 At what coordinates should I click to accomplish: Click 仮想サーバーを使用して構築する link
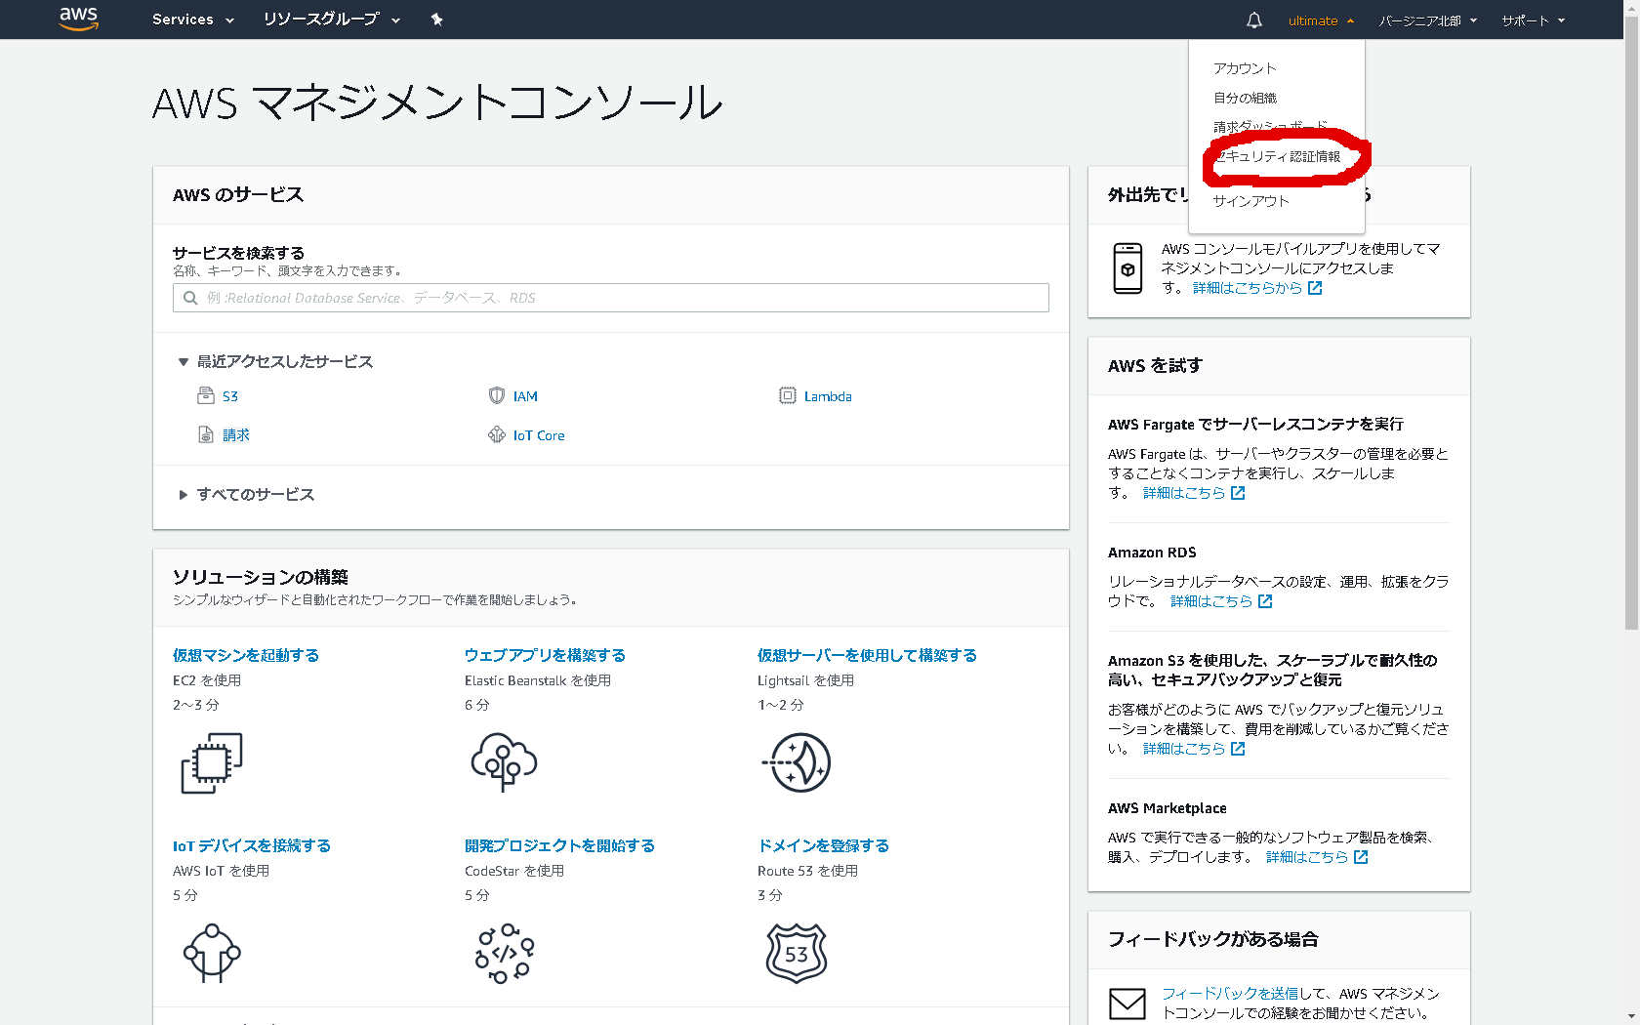pyautogui.click(x=867, y=655)
